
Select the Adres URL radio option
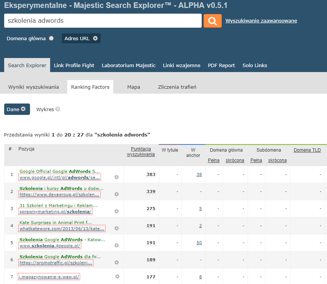pyautogui.click(x=95, y=38)
